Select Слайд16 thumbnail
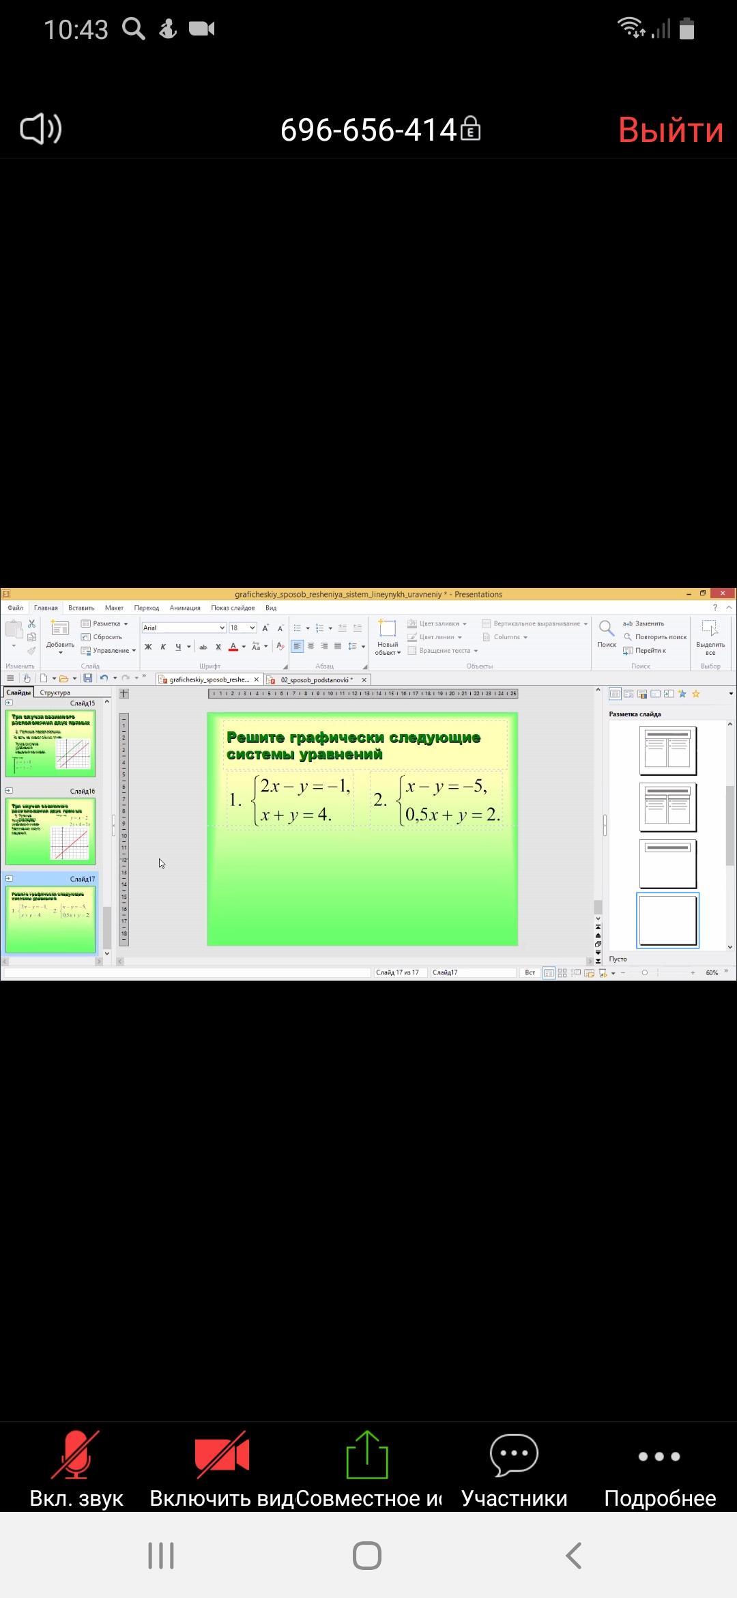This screenshot has width=737, height=1598. pyautogui.click(x=50, y=831)
